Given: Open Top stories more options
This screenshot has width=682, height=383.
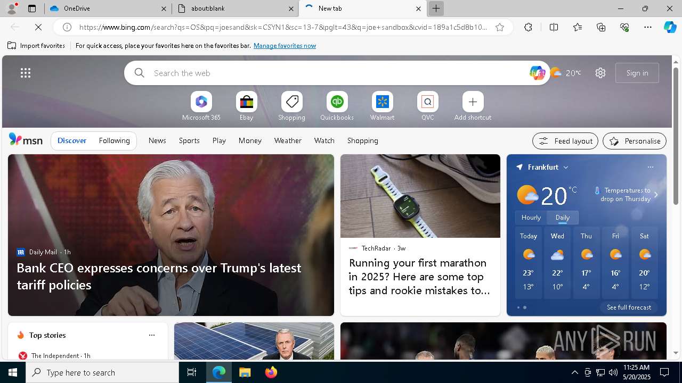Looking at the screenshot, I should tap(152, 335).
